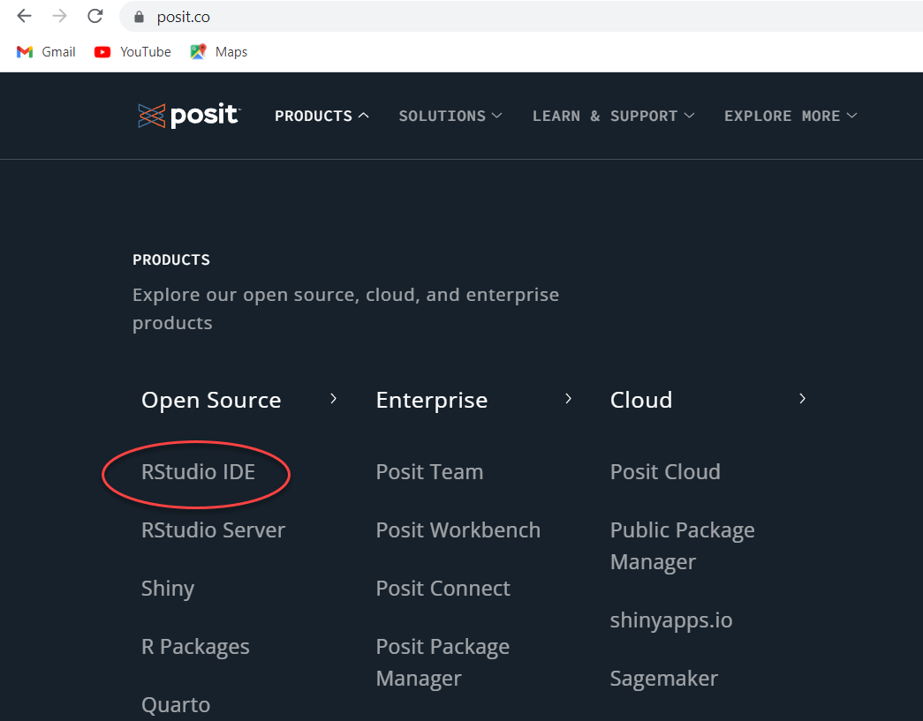This screenshot has height=721, width=923.
Task: Open the Posit Cloud page
Action: tap(665, 471)
